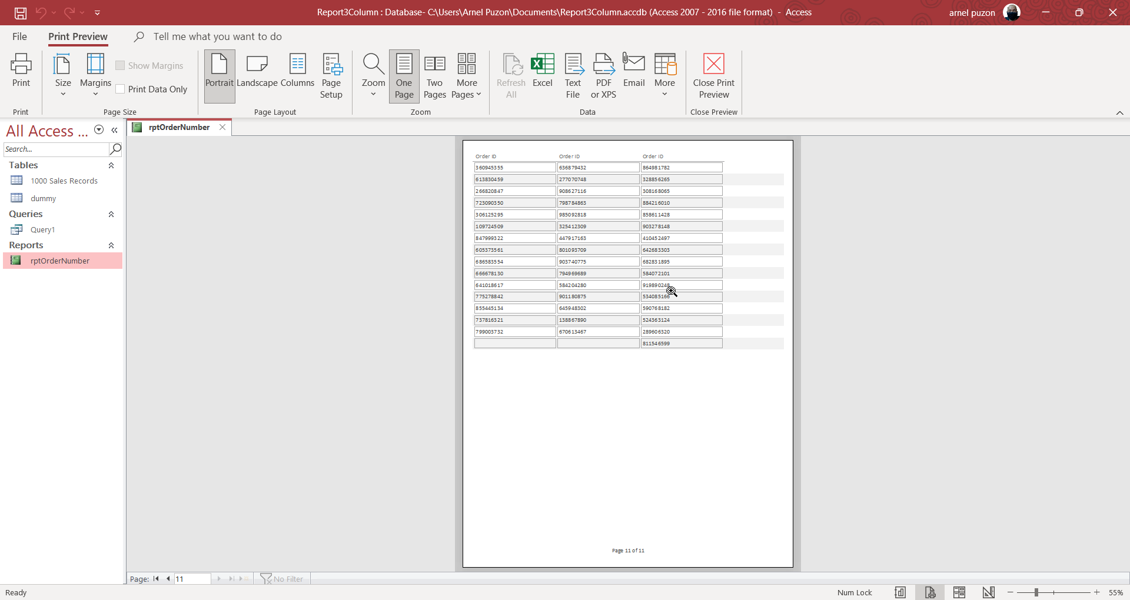
Task: Collapse the navigation pane shutter
Action: pyautogui.click(x=114, y=130)
